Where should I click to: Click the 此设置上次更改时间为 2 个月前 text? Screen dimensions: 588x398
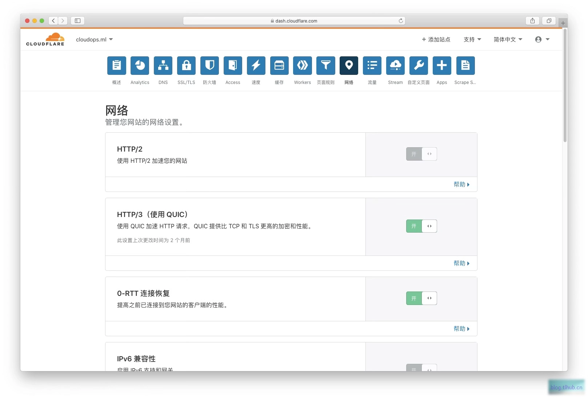pyautogui.click(x=153, y=240)
